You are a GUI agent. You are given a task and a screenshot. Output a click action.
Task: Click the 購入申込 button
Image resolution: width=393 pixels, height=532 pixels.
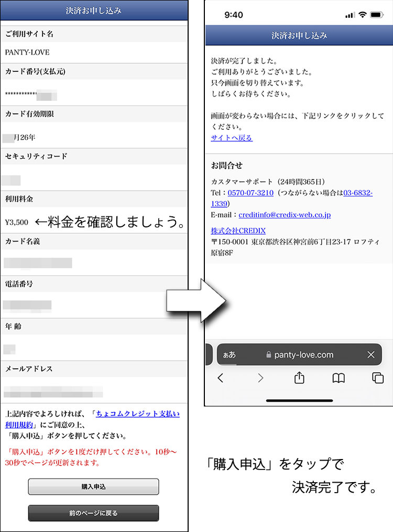point(93,486)
